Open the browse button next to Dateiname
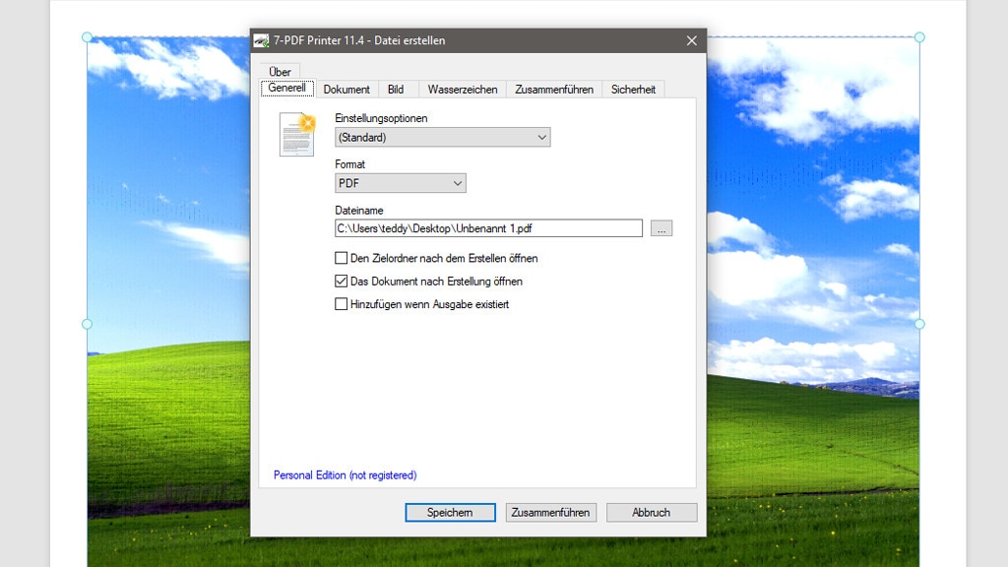The image size is (1008, 567). 661,227
